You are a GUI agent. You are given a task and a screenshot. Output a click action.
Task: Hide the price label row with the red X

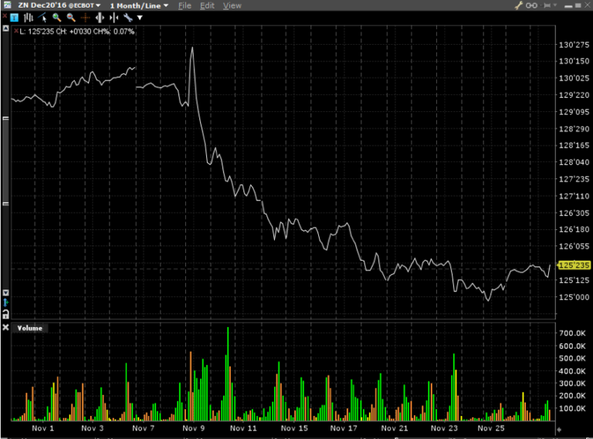pos(16,31)
